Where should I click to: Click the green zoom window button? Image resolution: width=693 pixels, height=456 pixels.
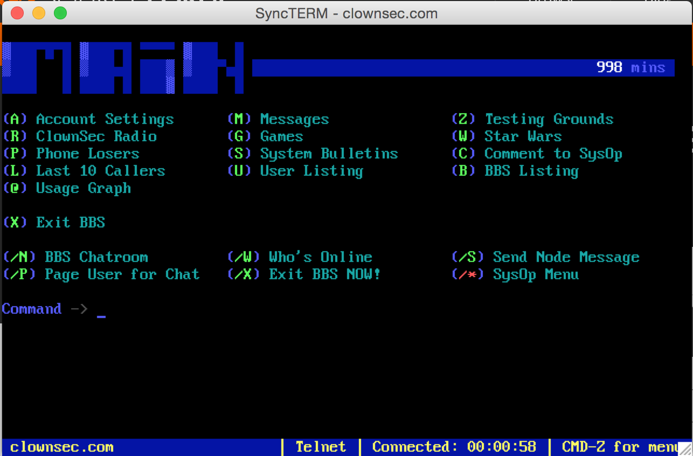[60, 13]
